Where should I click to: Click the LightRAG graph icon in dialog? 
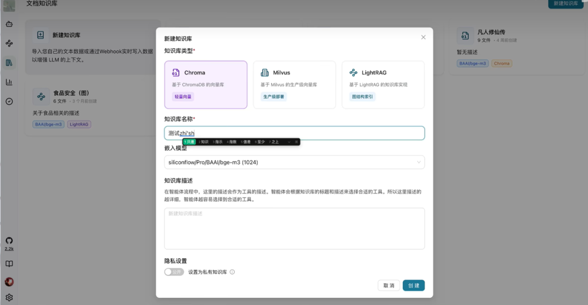(353, 72)
